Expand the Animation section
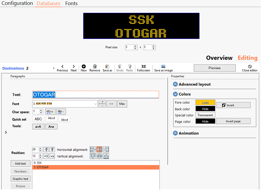The image size is (261, 192). click(176, 133)
